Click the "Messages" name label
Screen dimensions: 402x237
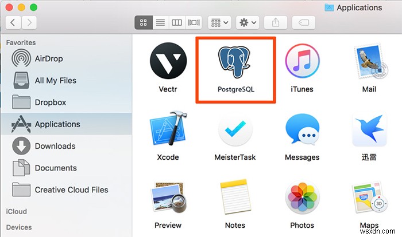[302, 157]
